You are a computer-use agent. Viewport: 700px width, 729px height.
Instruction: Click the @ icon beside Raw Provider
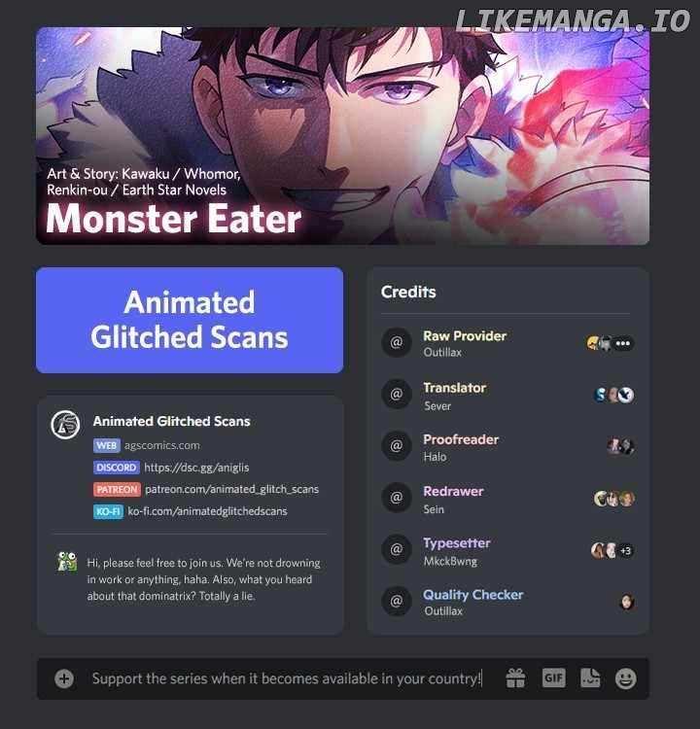click(397, 343)
